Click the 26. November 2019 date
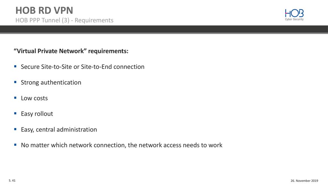The width and height of the screenshot is (328, 184). 304,181
